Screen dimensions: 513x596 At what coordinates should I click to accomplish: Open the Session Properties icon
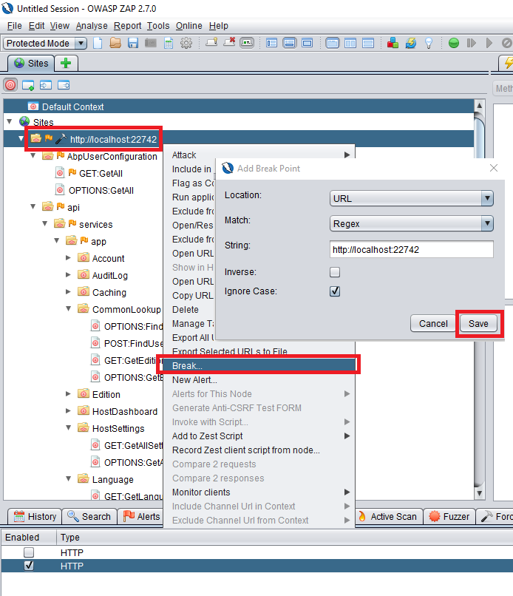click(169, 43)
